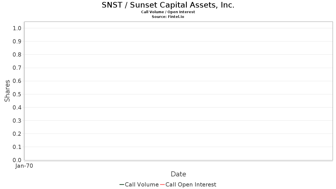Select the Call Volume / Open Interest subtitle
This screenshot has width=336, height=189.
(x=168, y=12)
